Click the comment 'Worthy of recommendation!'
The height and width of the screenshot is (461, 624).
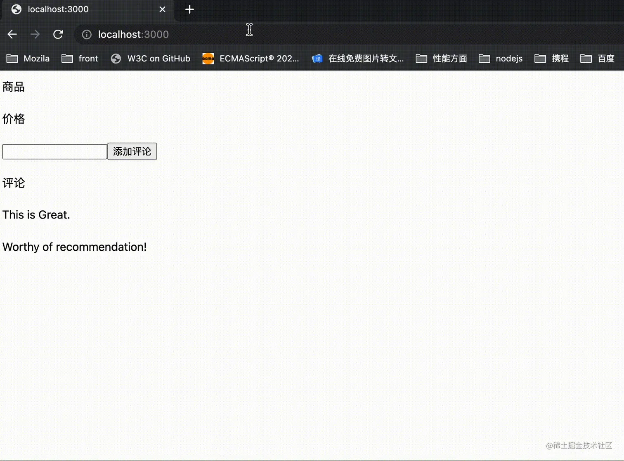[x=75, y=247]
